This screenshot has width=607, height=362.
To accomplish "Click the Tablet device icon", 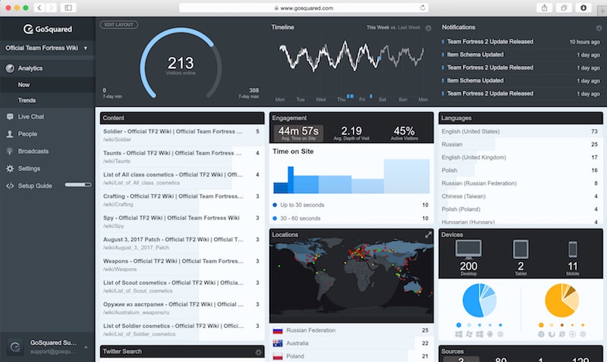I will pyautogui.click(x=521, y=250).
